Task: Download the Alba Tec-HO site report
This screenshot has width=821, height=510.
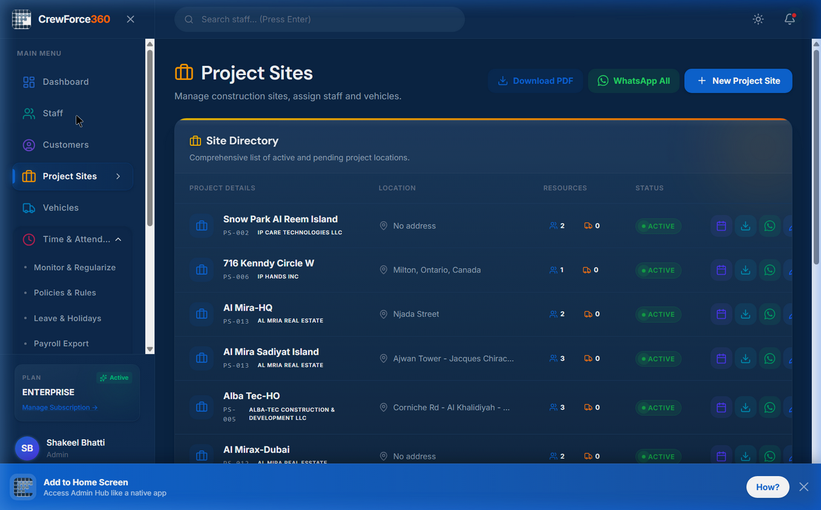Action: [x=745, y=408]
